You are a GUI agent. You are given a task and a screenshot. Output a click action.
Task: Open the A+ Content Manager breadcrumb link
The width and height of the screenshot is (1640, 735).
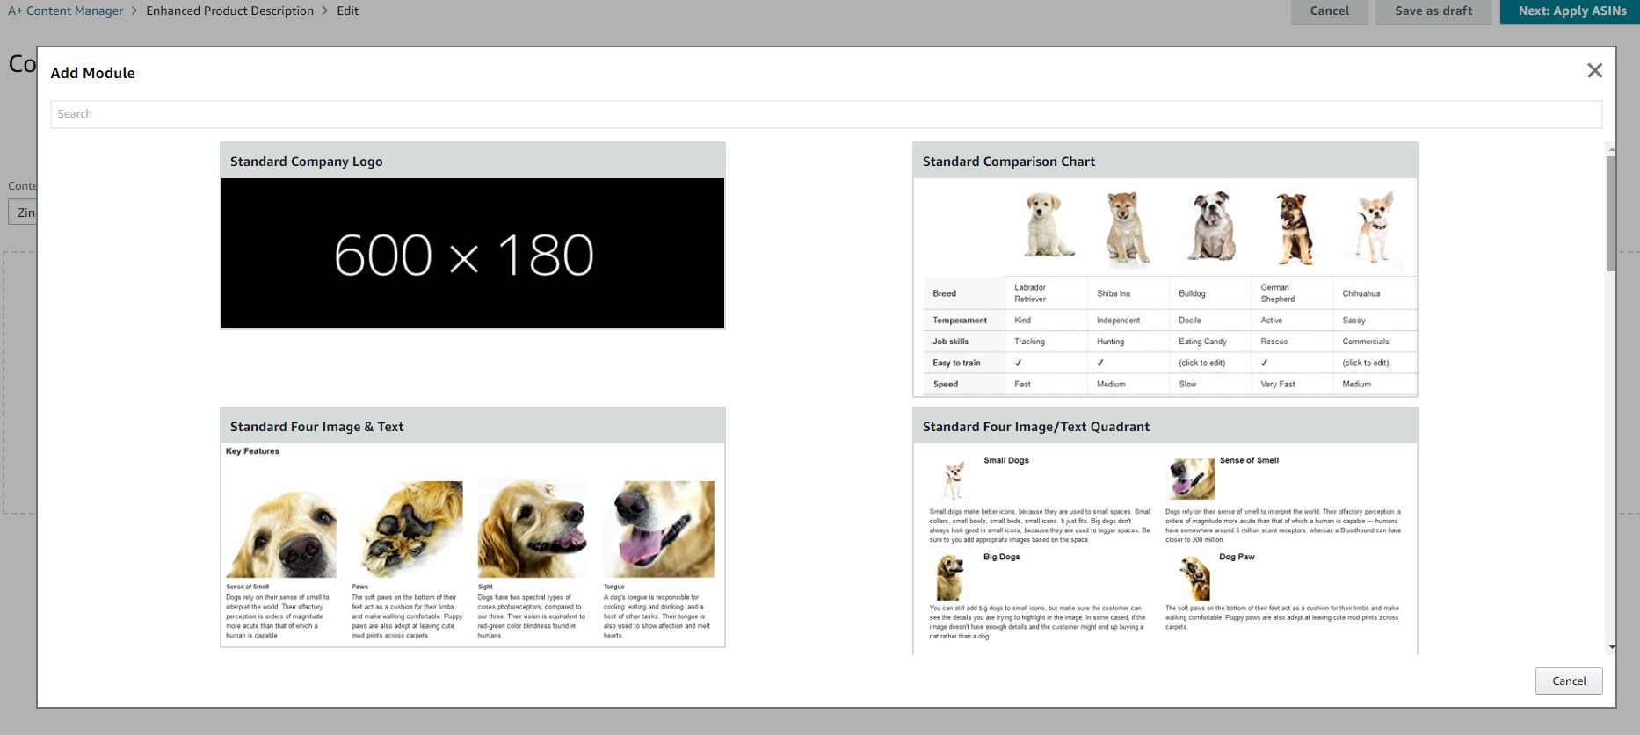coord(66,11)
